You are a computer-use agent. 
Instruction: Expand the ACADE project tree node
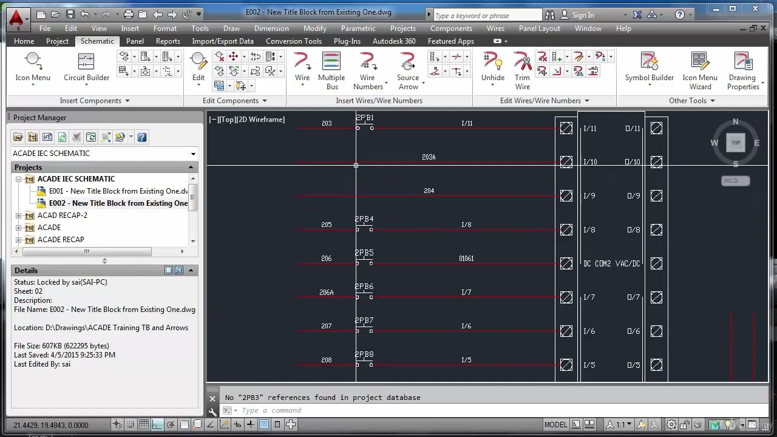point(19,228)
